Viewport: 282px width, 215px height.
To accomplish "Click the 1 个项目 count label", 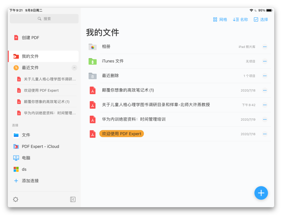I will [249, 76].
